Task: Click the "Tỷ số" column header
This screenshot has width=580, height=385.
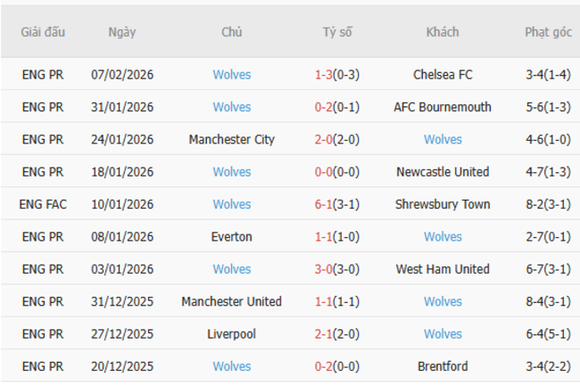Action: coord(337,32)
